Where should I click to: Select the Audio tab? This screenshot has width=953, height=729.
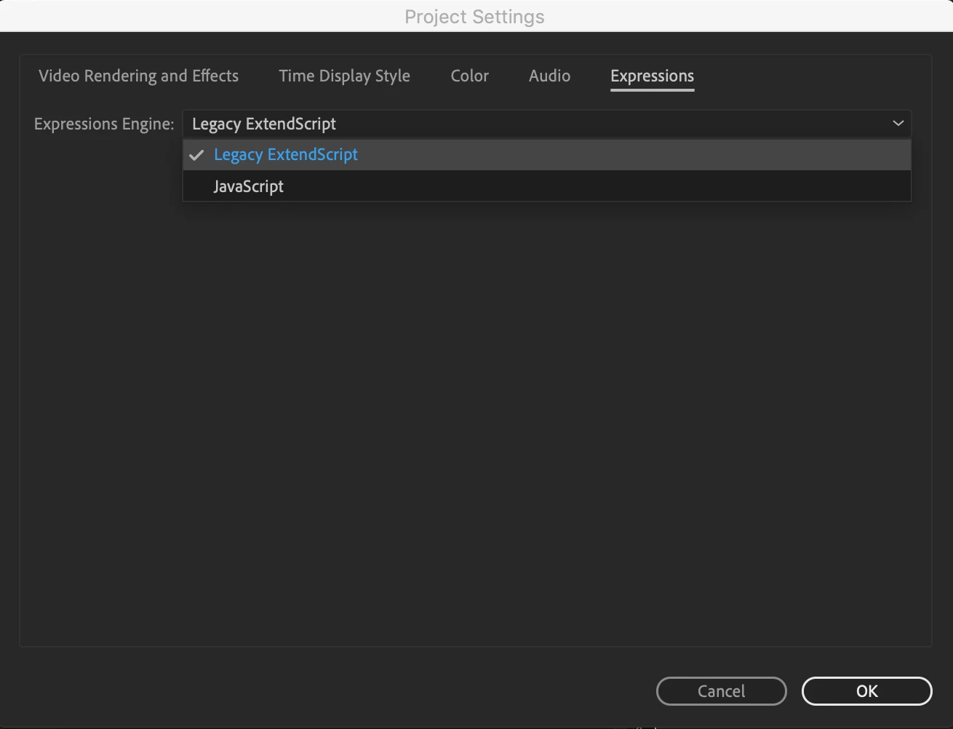(x=549, y=76)
